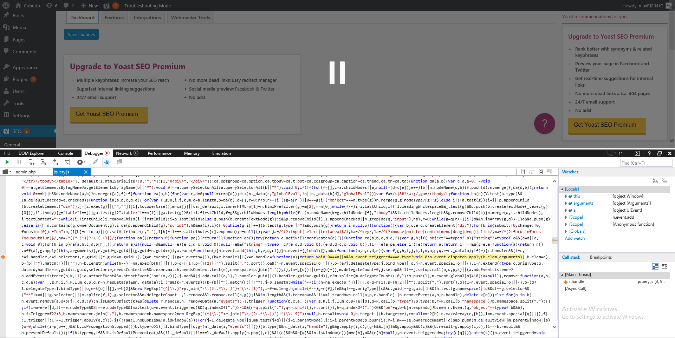Mark script as library code icon

[x=541, y=172]
